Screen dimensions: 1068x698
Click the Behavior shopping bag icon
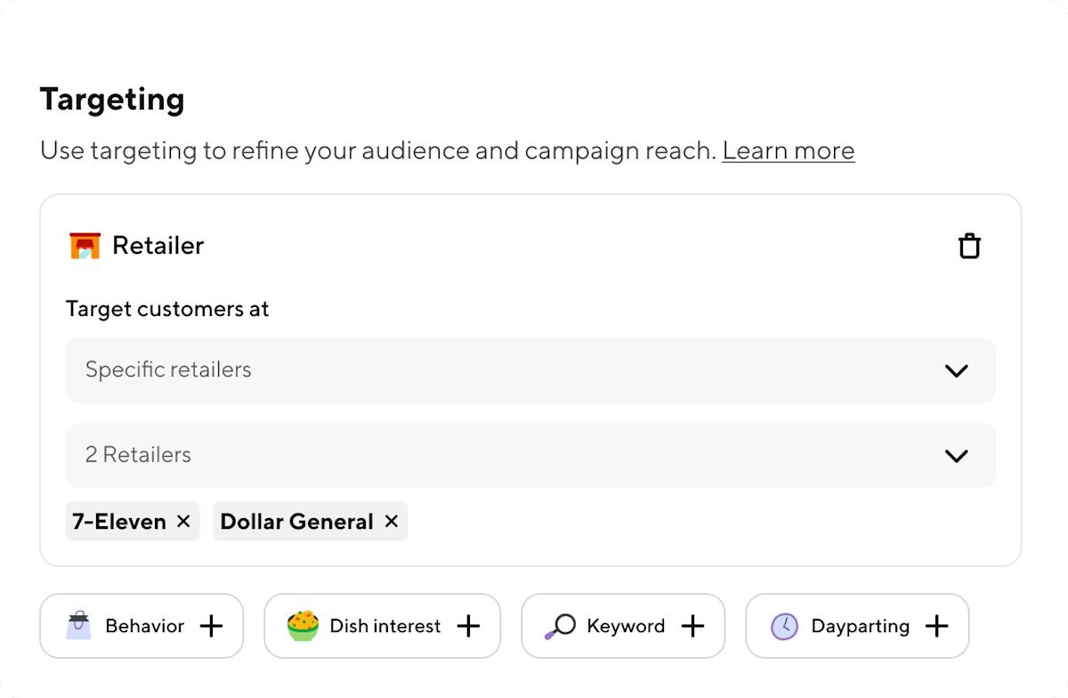pos(79,626)
